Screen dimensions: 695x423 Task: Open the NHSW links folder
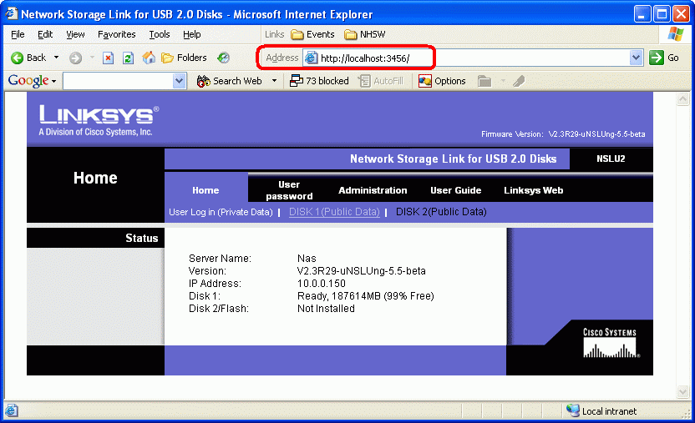point(365,34)
